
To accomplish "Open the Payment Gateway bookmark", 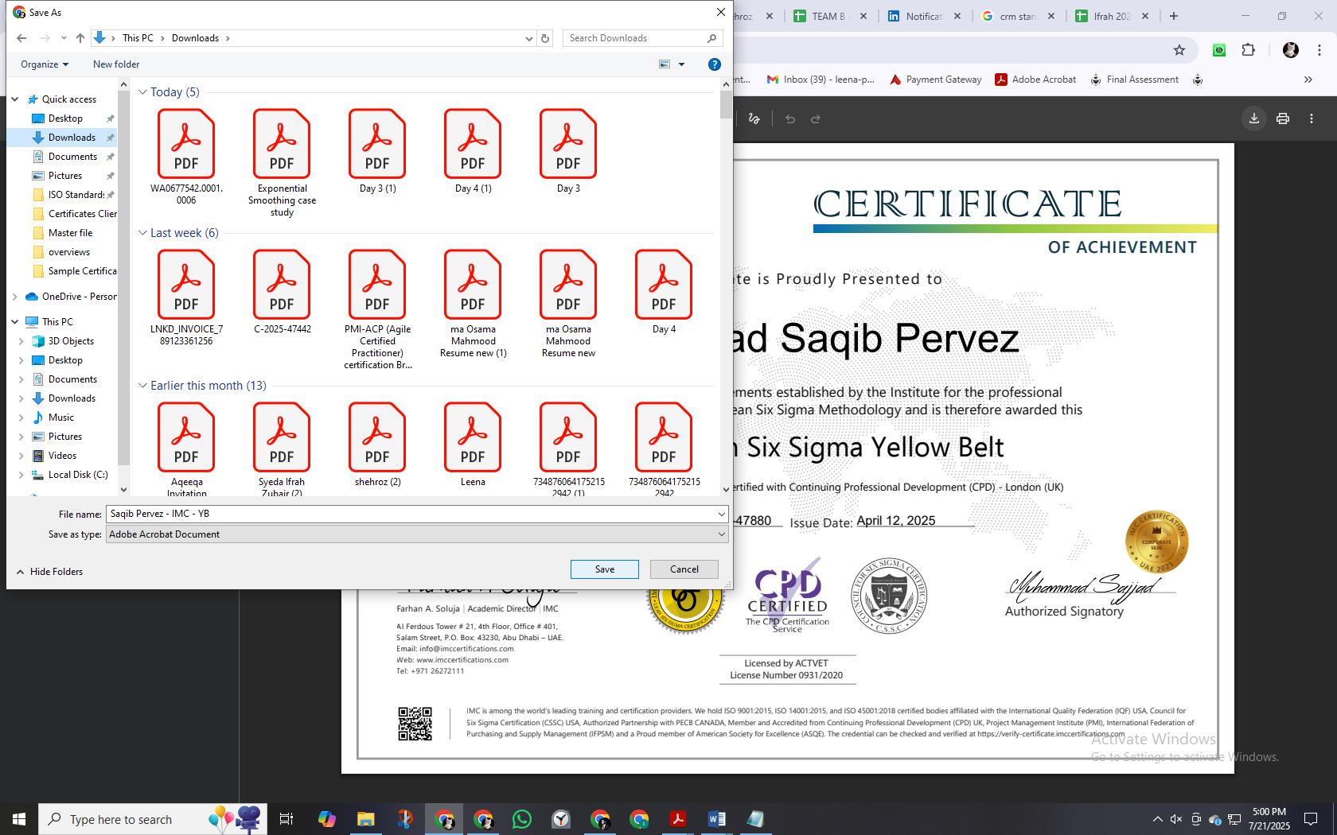I will (x=935, y=80).
